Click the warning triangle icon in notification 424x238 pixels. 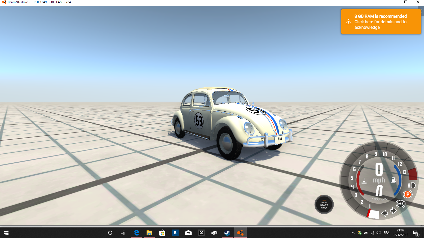(x=348, y=22)
